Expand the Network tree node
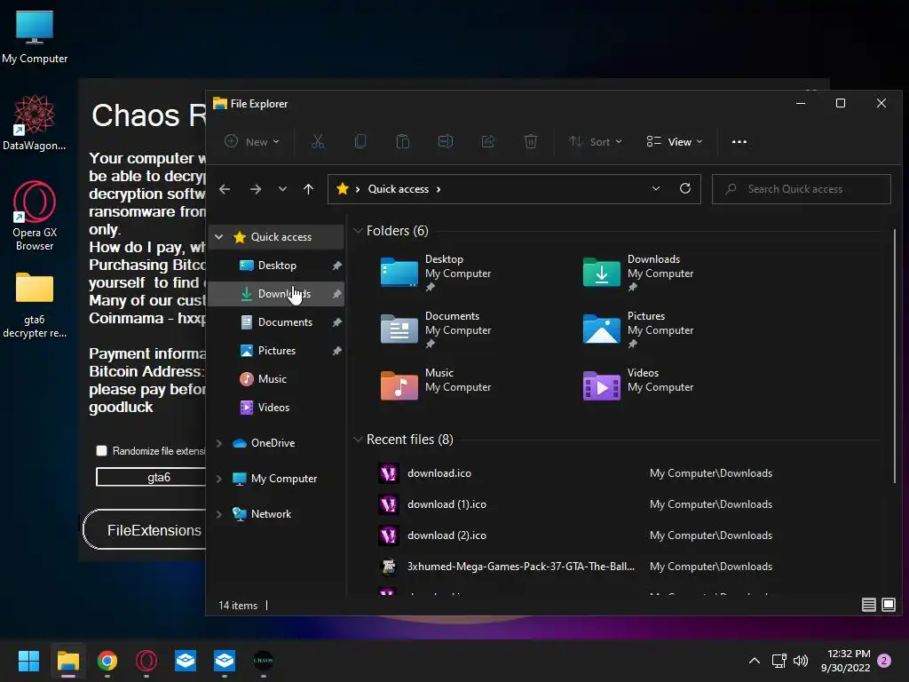Viewport: 909px width, 682px height. (x=219, y=514)
